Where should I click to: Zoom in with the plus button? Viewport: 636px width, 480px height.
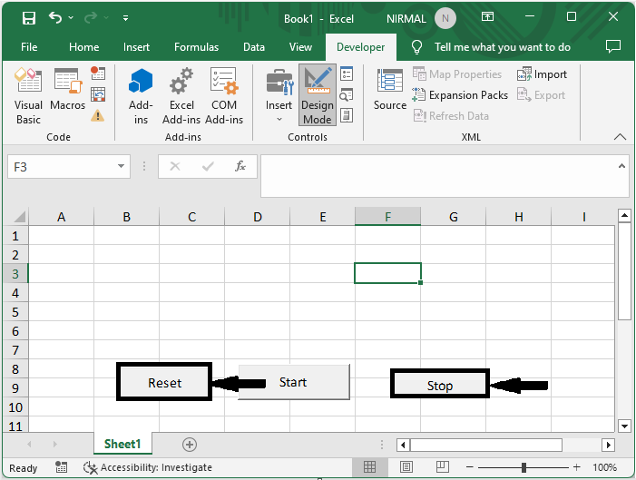(577, 467)
